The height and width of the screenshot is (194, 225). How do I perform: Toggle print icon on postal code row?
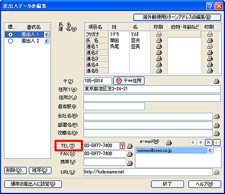(x=216, y=81)
